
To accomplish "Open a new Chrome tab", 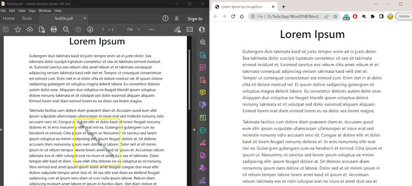I will point(283,7).
